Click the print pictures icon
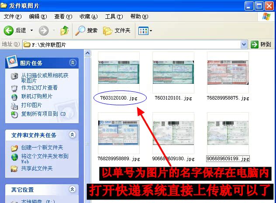Viewport: 276px width, 203px height. tap(14, 106)
